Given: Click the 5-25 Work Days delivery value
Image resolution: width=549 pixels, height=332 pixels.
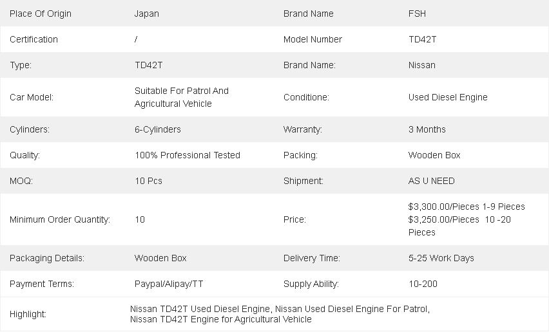Looking at the screenshot, I should (441, 258).
